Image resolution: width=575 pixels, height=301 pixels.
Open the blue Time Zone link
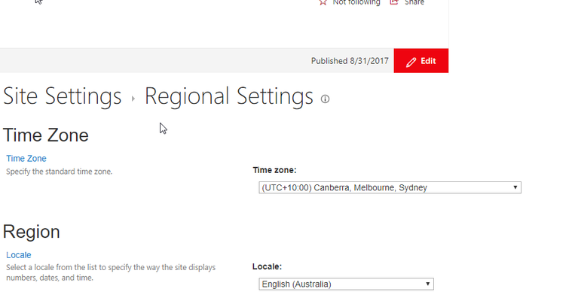(26, 158)
